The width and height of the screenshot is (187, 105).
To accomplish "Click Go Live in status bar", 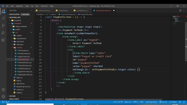I will tap(163, 102).
